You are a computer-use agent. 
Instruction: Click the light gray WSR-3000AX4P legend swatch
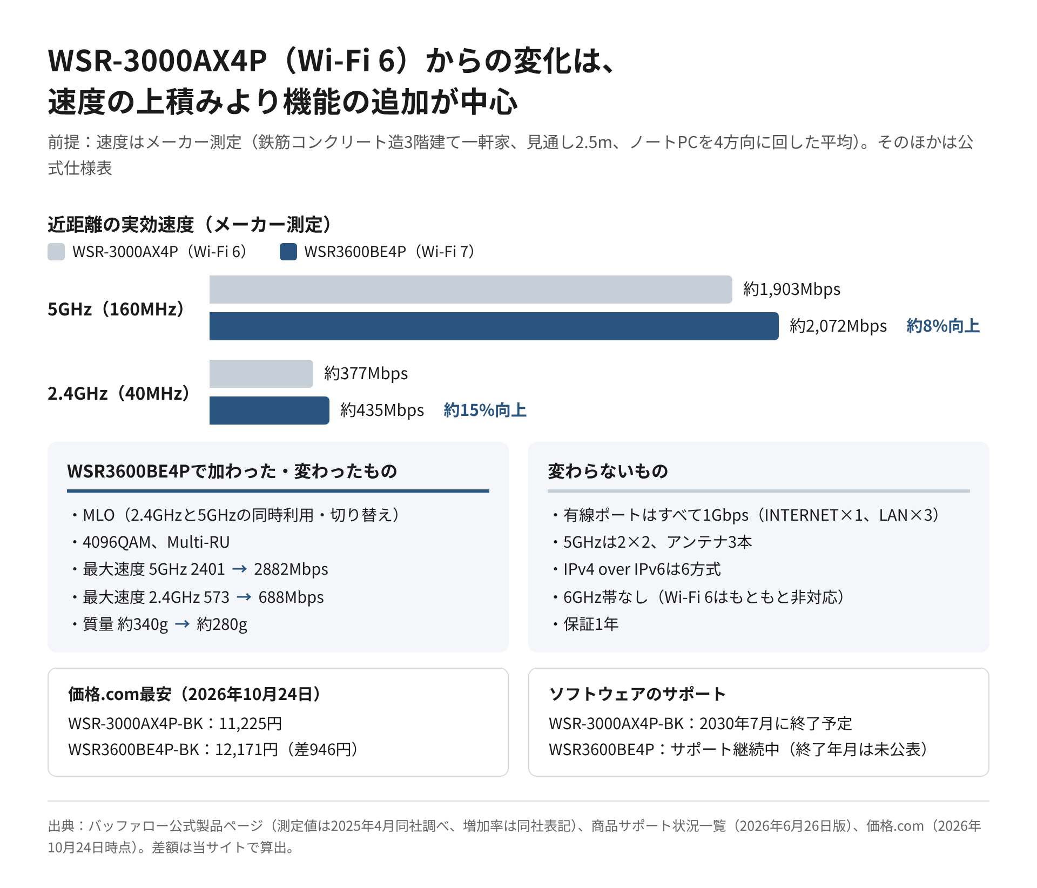[56, 252]
